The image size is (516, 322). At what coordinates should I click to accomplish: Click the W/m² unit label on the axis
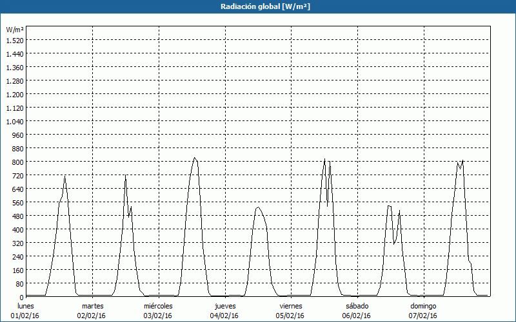[x=15, y=30]
